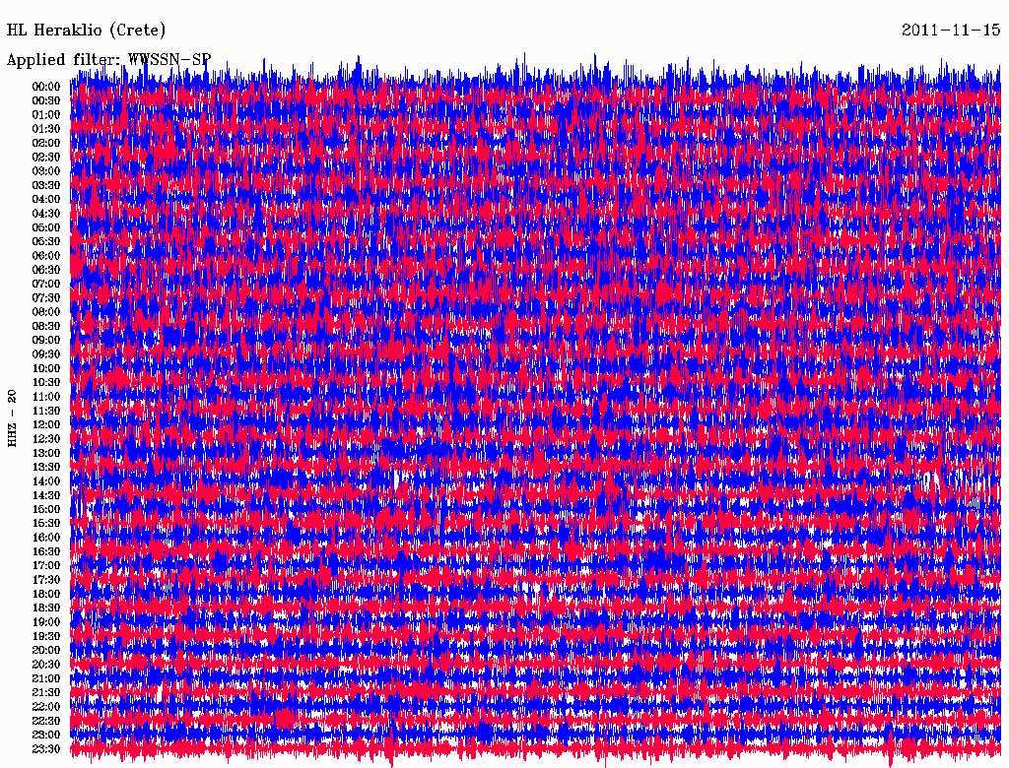The width and height of the screenshot is (1009, 768).
Task: Select the 17:00 time label
Action: (46, 566)
